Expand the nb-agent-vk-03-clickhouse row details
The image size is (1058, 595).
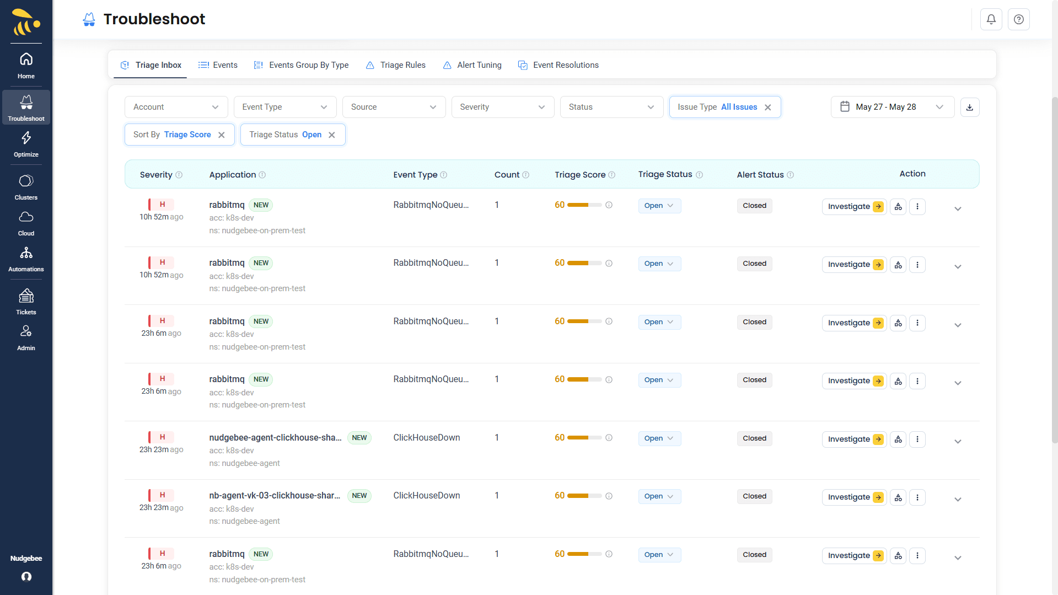[958, 499]
